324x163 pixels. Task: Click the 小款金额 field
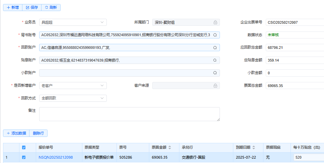pos(295,73)
